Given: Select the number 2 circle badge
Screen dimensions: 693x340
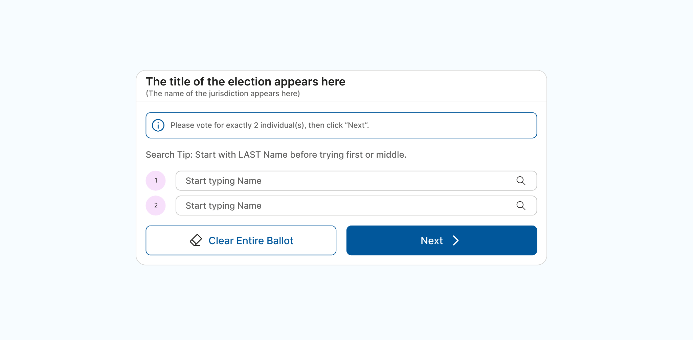Looking at the screenshot, I should [156, 206].
